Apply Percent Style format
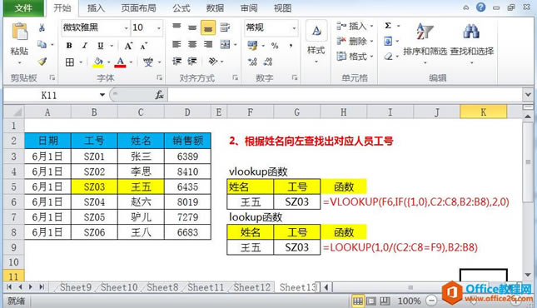The image size is (537, 308). coord(275,46)
